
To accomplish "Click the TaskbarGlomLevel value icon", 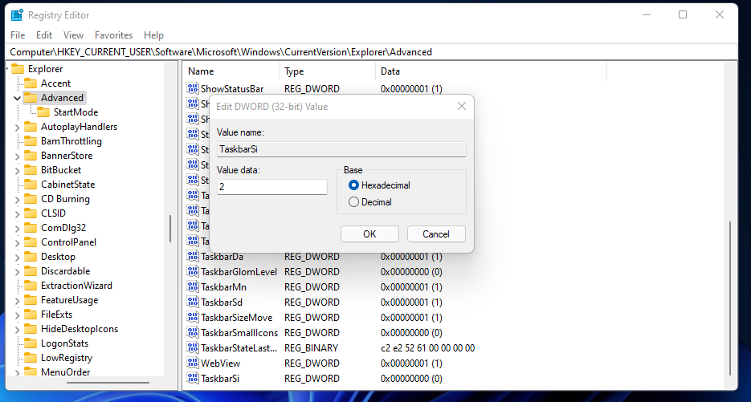I will coord(193,272).
